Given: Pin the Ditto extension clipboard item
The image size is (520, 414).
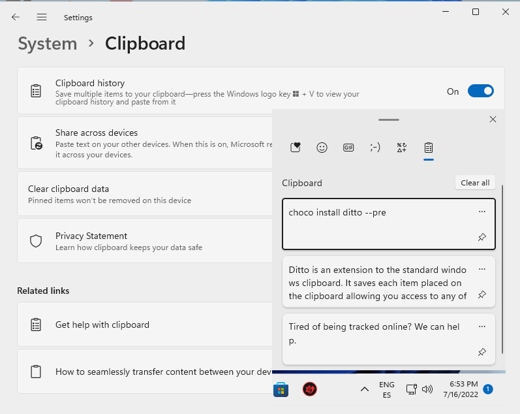Looking at the screenshot, I should click(x=482, y=295).
